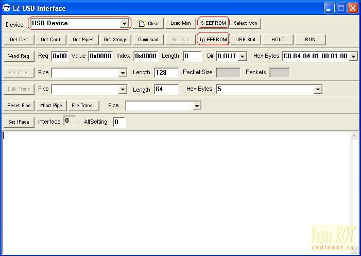Click the URB Stat button

click(246, 40)
